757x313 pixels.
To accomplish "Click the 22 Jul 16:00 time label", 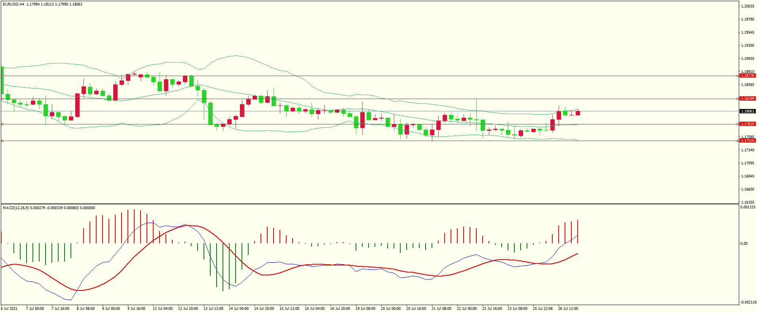I will click(x=492, y=309).
